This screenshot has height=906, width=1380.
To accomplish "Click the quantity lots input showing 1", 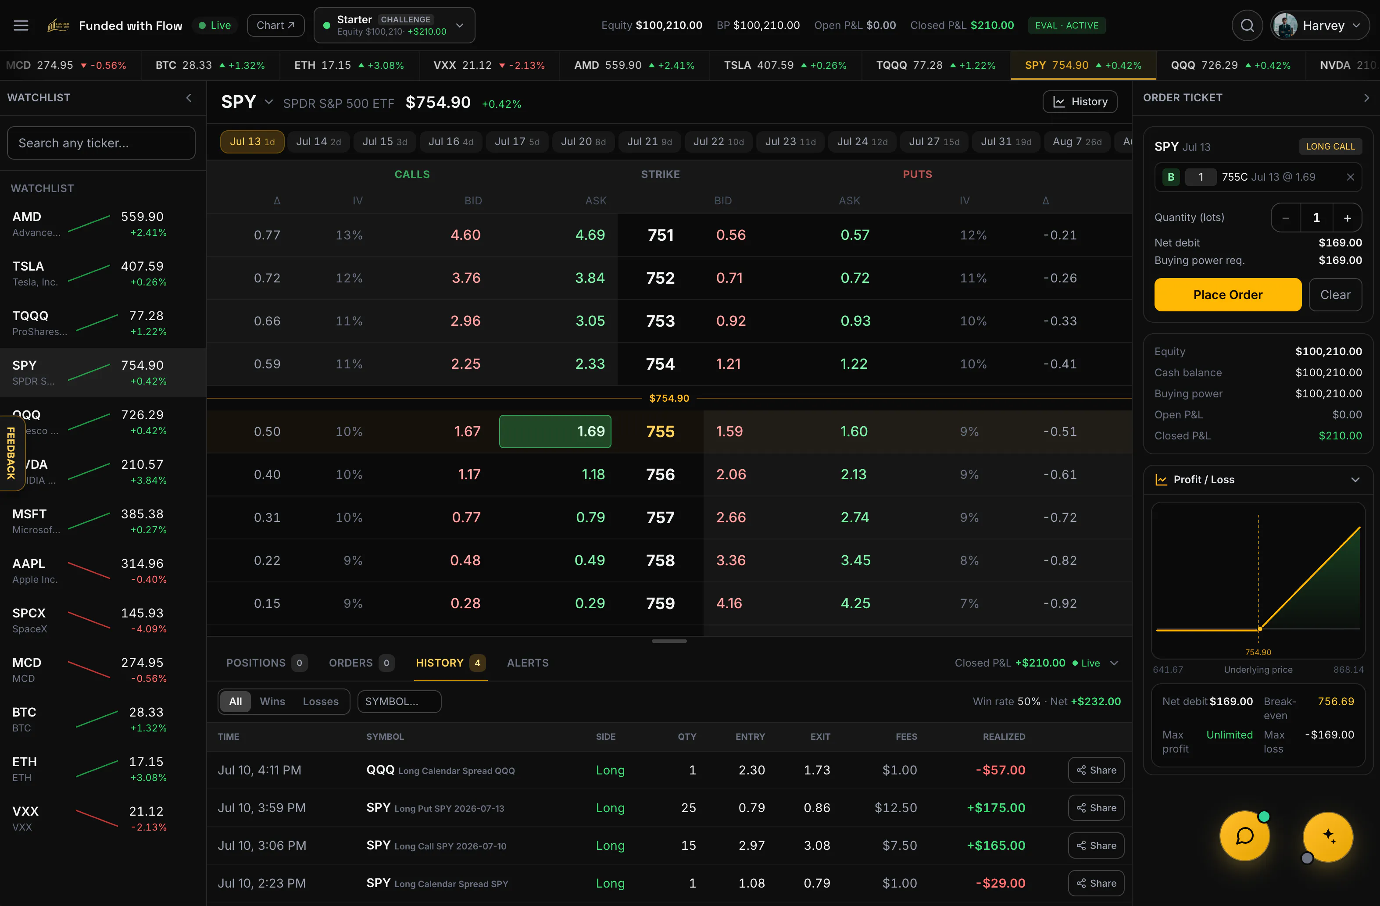I will [x=1316, y=218].
